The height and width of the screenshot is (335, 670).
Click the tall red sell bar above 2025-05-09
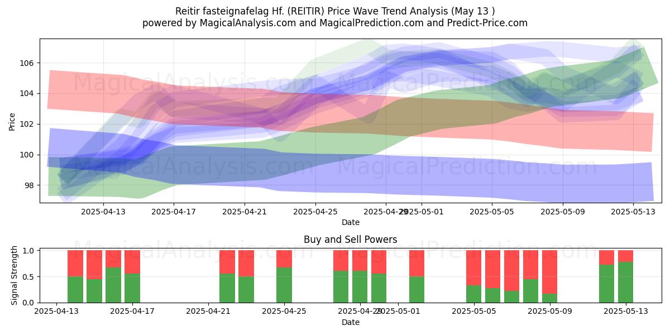pos(550,272)
